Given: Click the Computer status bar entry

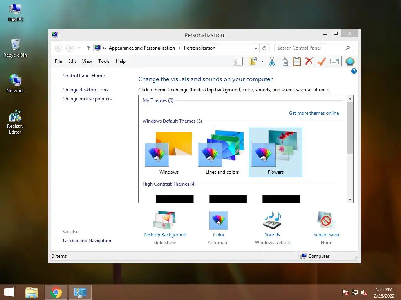Looking at the screenshot, I should tap(315, 256).
